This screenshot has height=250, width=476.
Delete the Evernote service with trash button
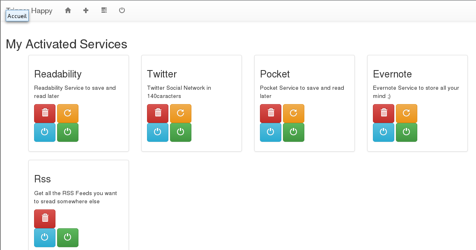384,114
